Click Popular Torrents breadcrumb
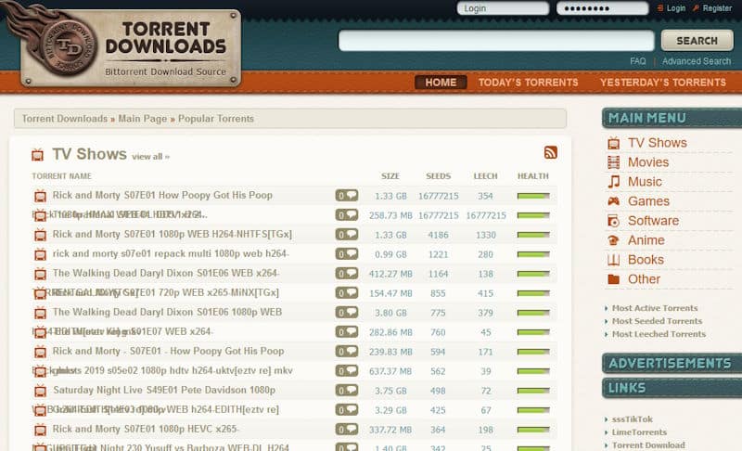Screen dimensions: 742x451 pos(216,119)
